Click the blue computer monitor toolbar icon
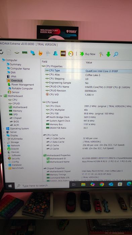 point(33,53)
